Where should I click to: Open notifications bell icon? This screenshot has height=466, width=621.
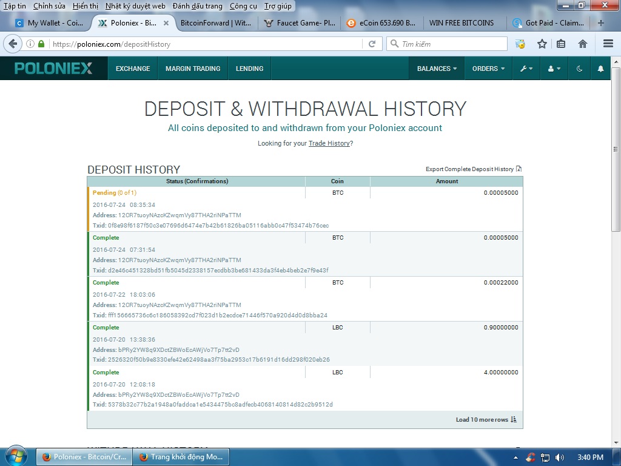tap(600, 69)
